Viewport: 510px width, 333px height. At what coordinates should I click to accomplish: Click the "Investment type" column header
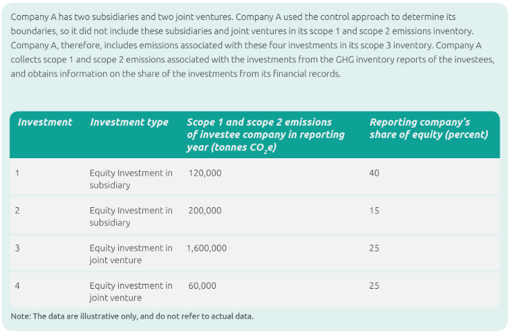click(129, 122)
